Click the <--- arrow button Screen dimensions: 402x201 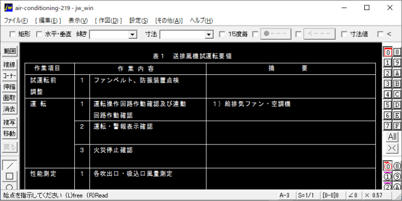(x=319, y=34)
